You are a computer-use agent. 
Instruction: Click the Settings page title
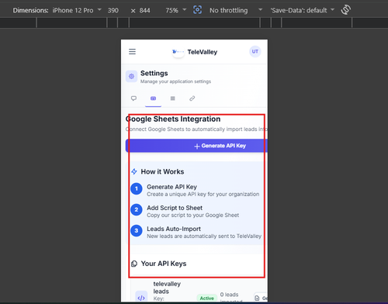click(154, 73)
